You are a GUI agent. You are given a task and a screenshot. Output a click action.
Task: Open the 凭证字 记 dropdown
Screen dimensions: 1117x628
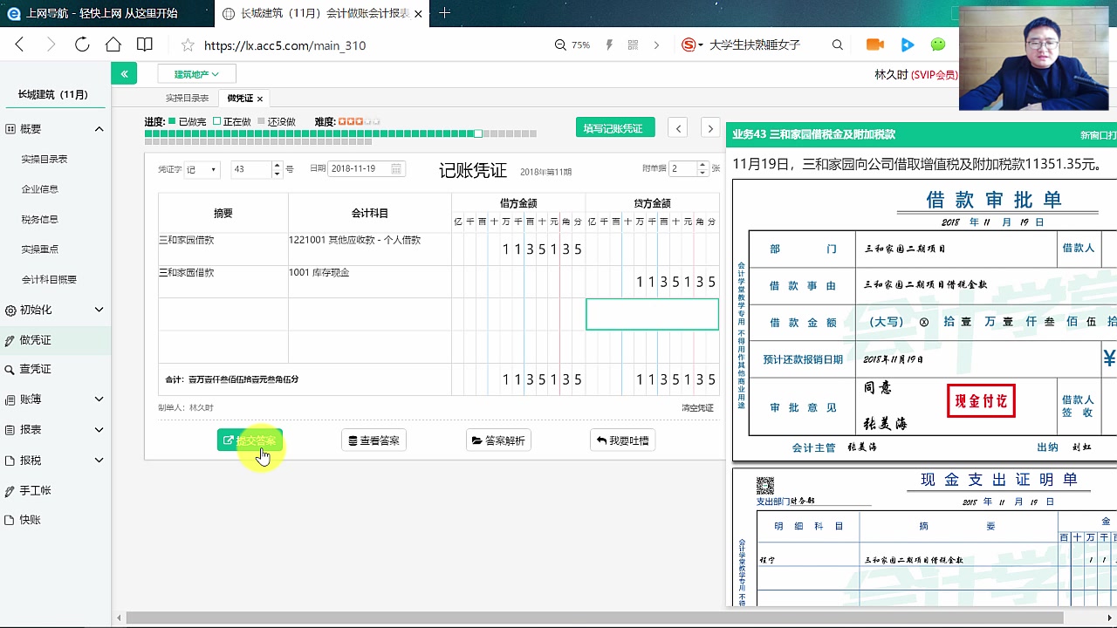point(202,169)
